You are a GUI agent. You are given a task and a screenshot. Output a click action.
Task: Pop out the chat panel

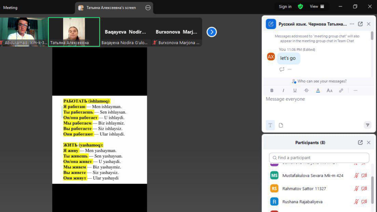point(360,24)
